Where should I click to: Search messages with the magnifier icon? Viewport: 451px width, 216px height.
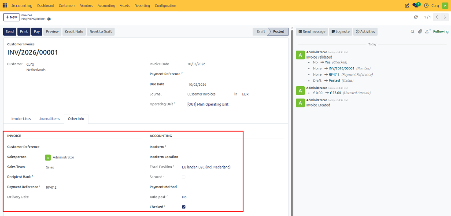pyautogui.click(x=412, y=32)
